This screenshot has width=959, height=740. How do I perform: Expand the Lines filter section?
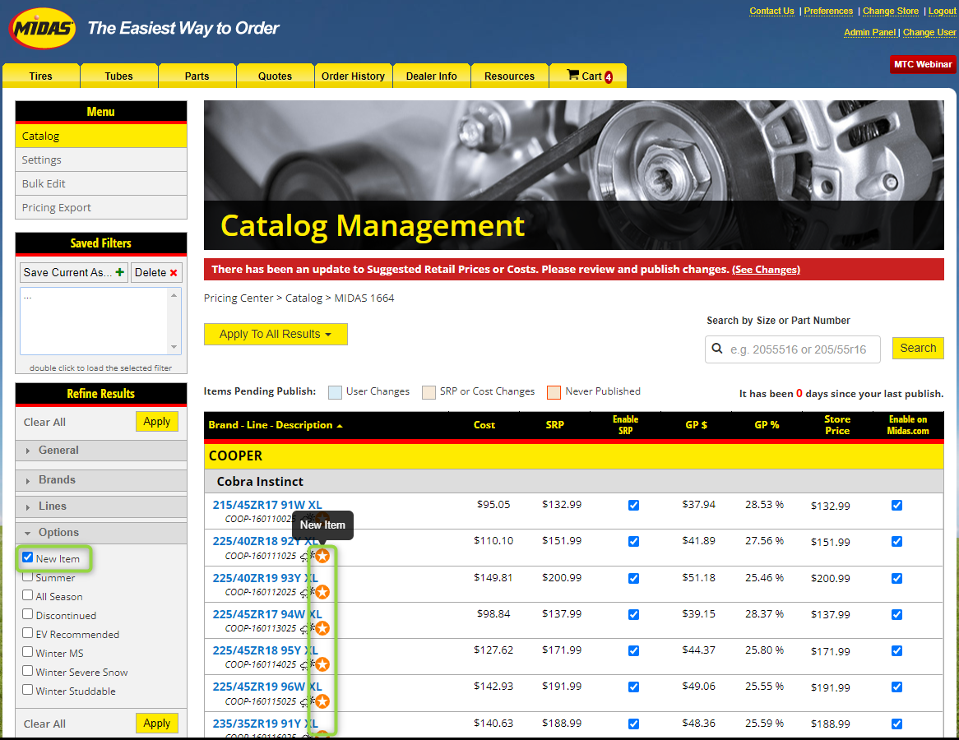tap(101, 506)
